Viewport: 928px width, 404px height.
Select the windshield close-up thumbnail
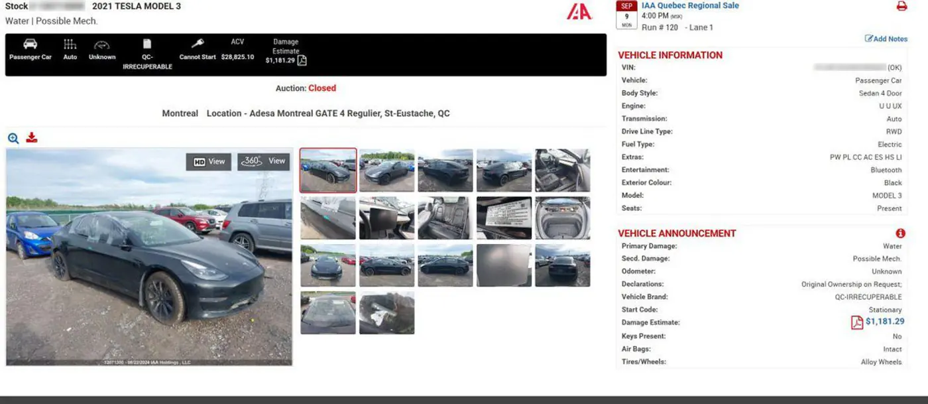coord(328,312)
